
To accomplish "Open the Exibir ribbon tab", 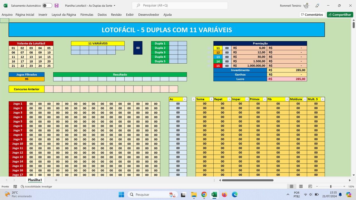I will click(130, 15).
